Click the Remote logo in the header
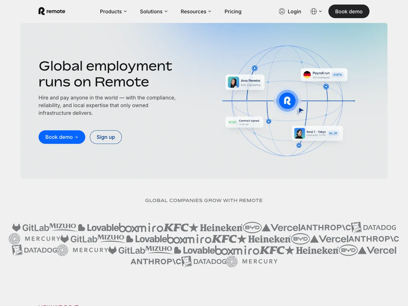The height and width of the screenshot is (306, 408). [x=52, y=11]
